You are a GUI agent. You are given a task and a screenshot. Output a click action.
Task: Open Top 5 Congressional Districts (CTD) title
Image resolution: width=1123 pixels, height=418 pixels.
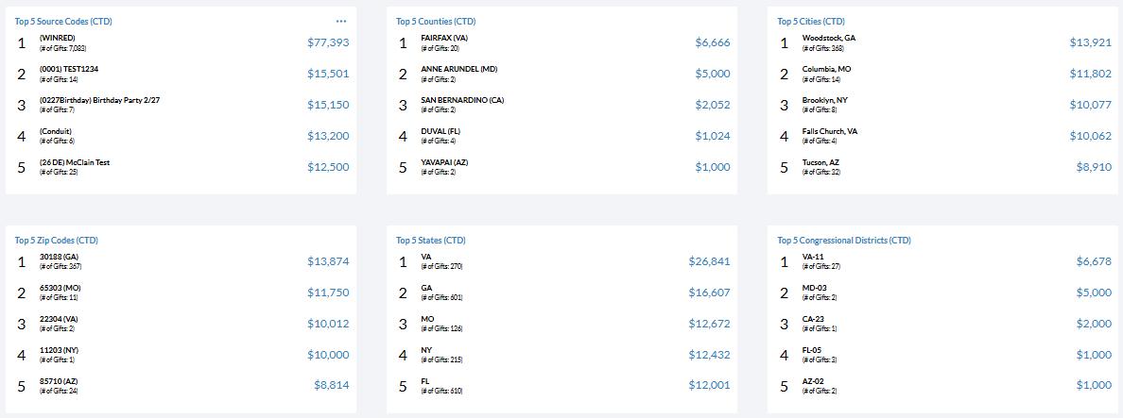pos(844,240)
